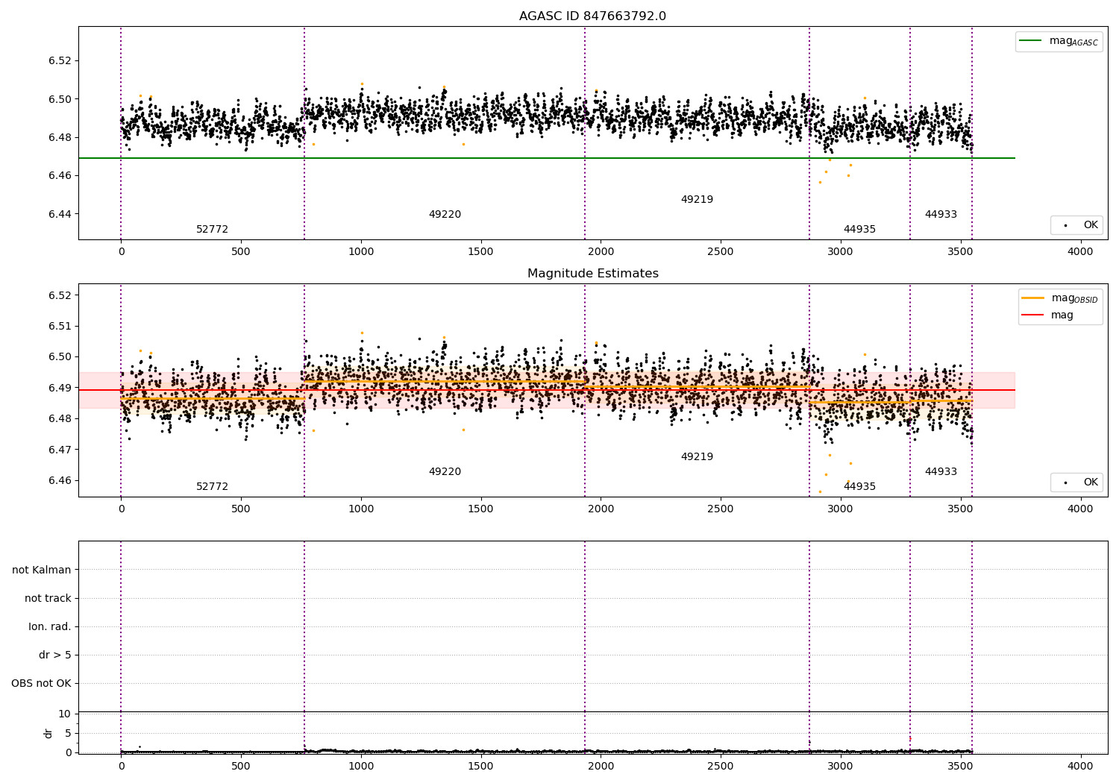Click the red mag line in Magnitude Estimates

pyautogui.click(x=546, y=390)
